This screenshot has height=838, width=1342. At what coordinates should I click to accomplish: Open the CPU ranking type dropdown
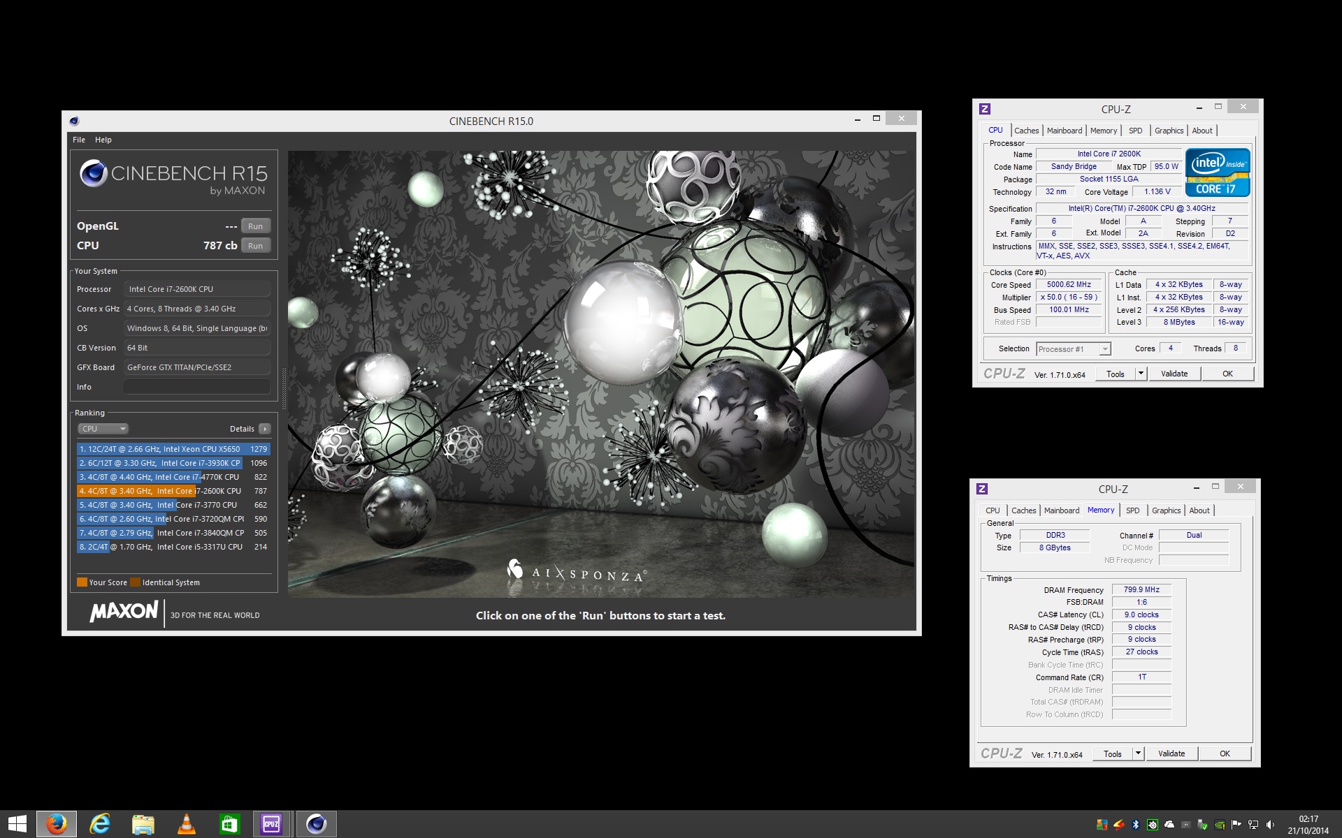tap(103, 429)
